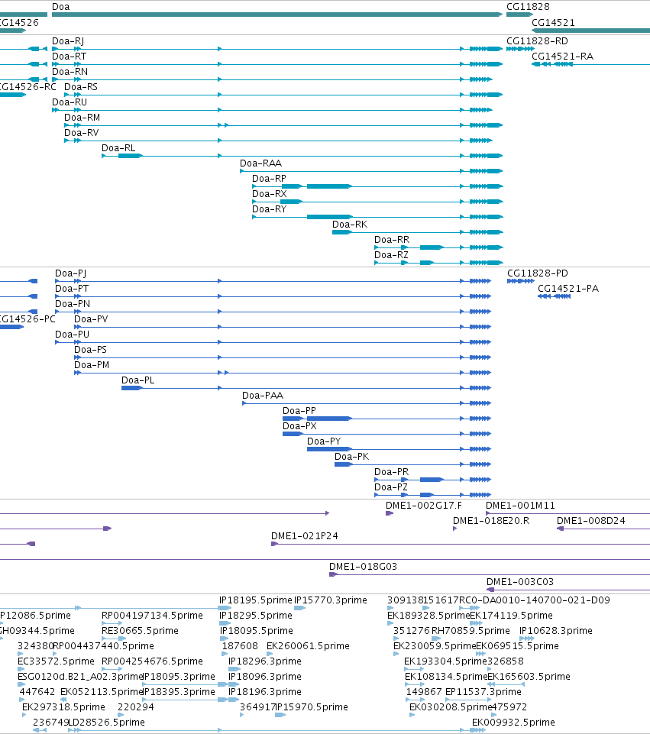
Task: Select the IP18195.5prime EST label
Action: coord(256,600)
